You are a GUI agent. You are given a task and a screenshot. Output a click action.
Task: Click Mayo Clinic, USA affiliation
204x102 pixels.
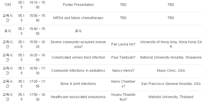coord(171,71)
